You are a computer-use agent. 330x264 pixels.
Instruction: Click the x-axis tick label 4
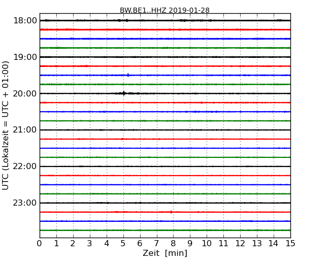(x=107, y=243)
